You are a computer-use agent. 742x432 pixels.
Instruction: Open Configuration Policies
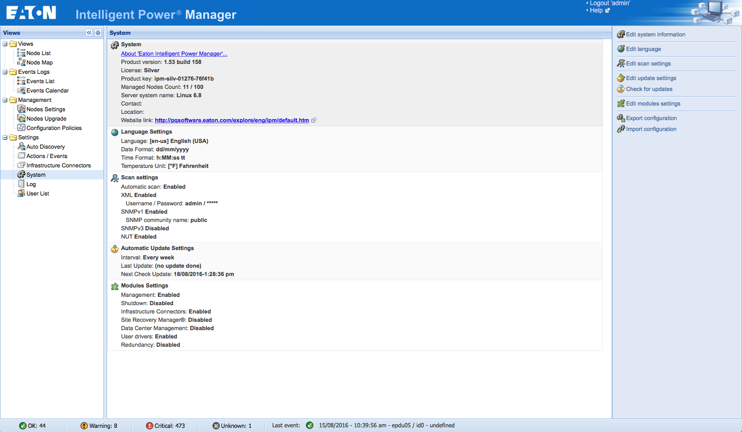[x=54, y=128]
